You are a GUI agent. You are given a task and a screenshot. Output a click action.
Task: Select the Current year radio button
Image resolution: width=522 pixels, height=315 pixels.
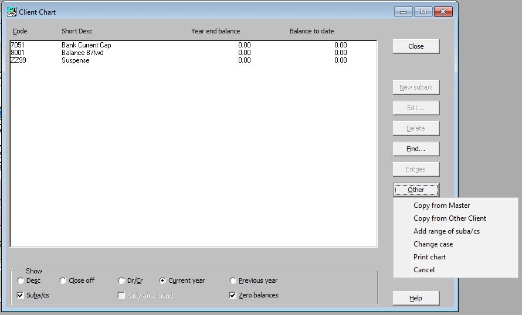162,281
